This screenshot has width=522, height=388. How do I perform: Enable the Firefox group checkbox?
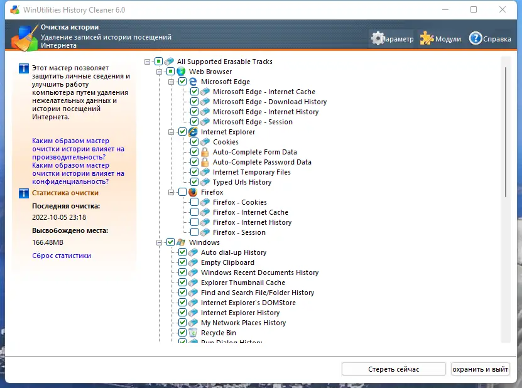tap(182, 192)
